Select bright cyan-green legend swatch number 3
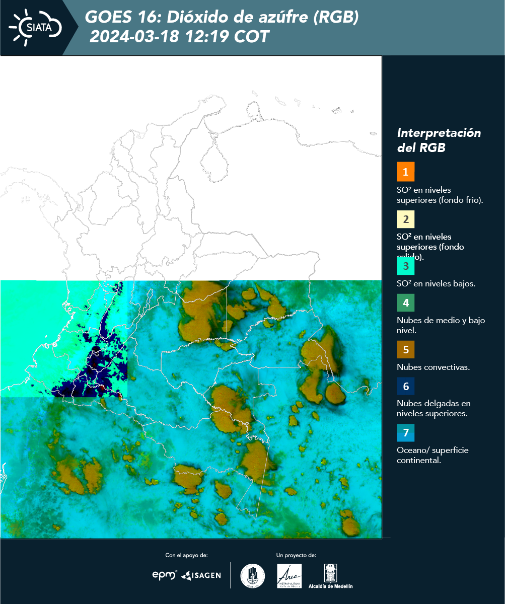 click(405, 266)
